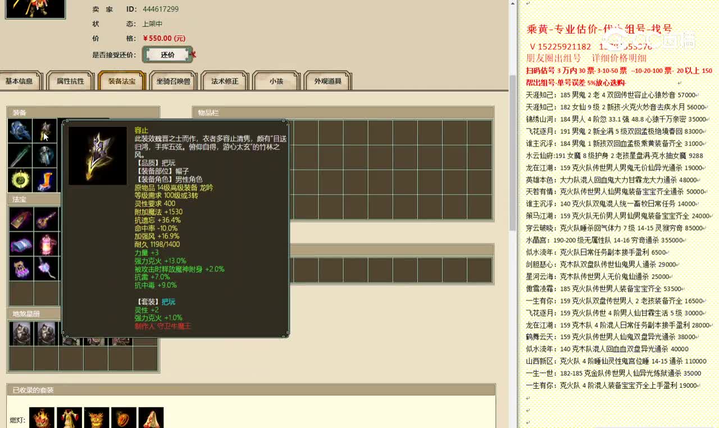This screenshot has height=428, width=719.
Task: Select the hat equipment icon under cursor
Action: point(44,130)
